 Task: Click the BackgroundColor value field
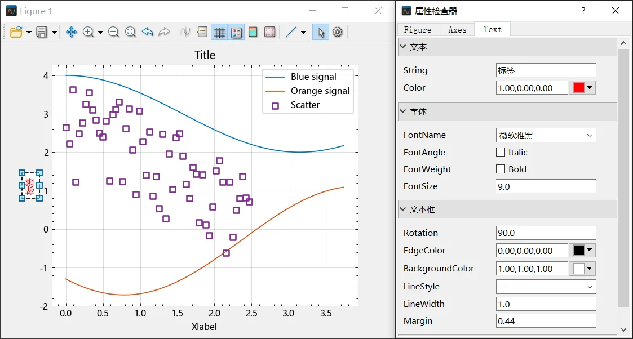pos(532,269)
